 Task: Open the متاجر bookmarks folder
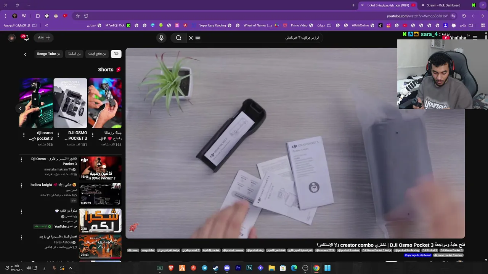coord(466,25)
